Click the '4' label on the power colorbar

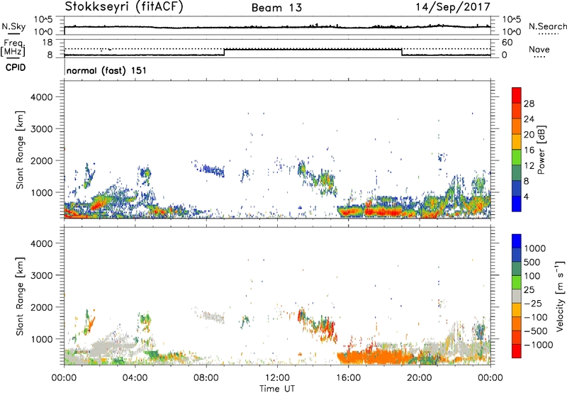pos(526,196)
